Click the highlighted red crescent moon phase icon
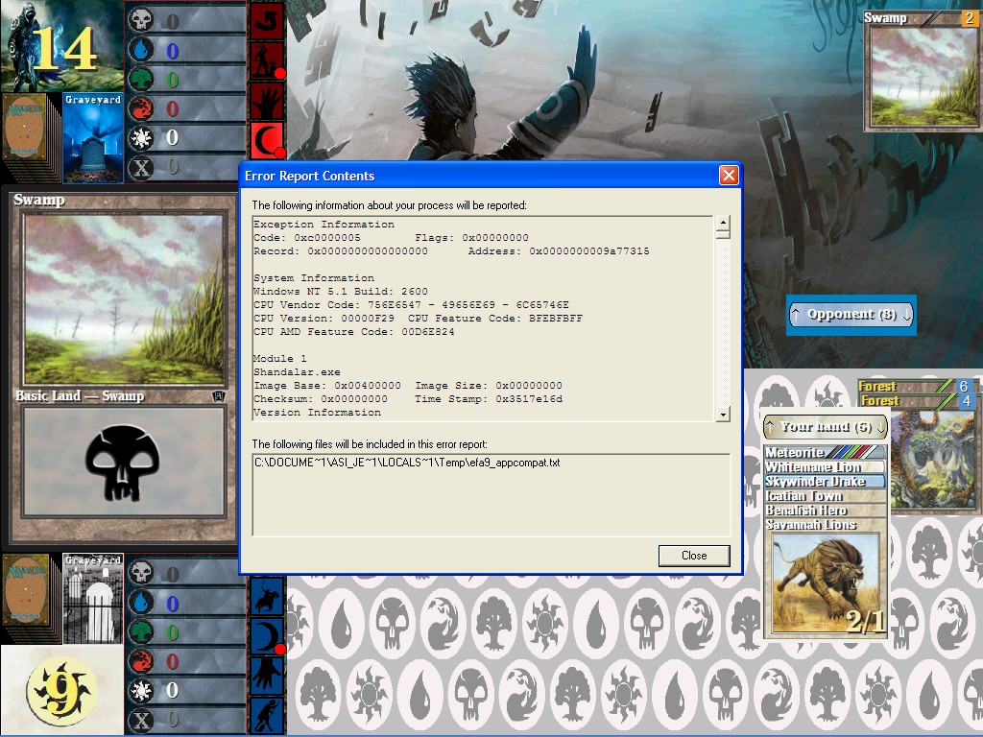 coord(267,140)
